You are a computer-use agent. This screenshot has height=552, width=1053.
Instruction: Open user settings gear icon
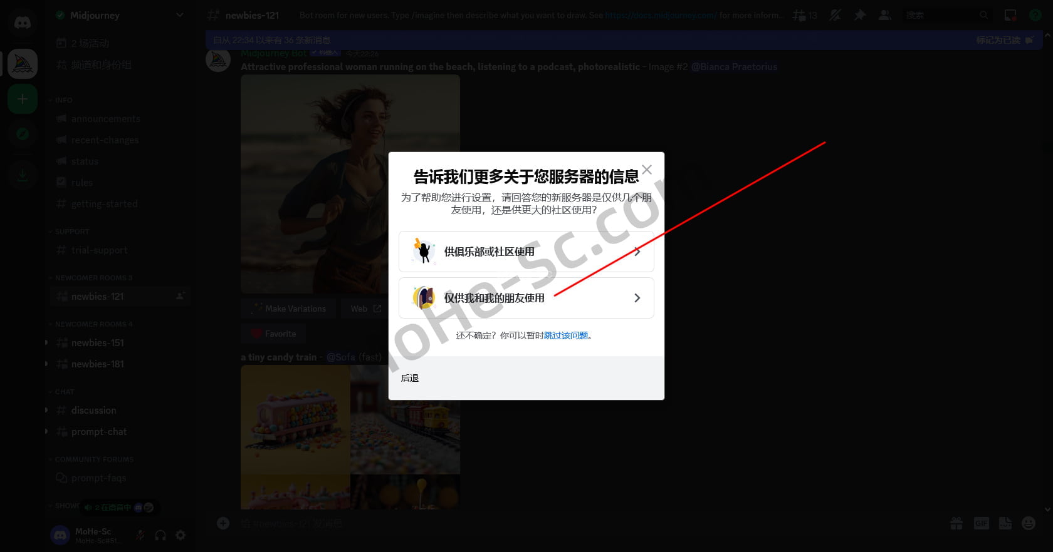(x=181, y=535)
